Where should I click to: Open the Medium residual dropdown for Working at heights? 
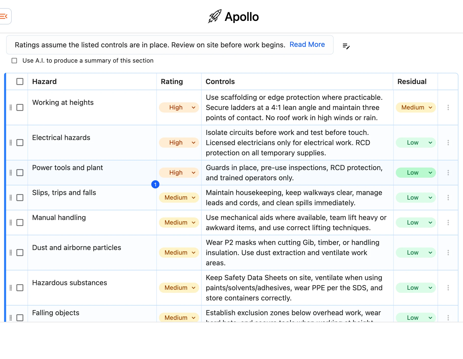[x=416, y=107]
